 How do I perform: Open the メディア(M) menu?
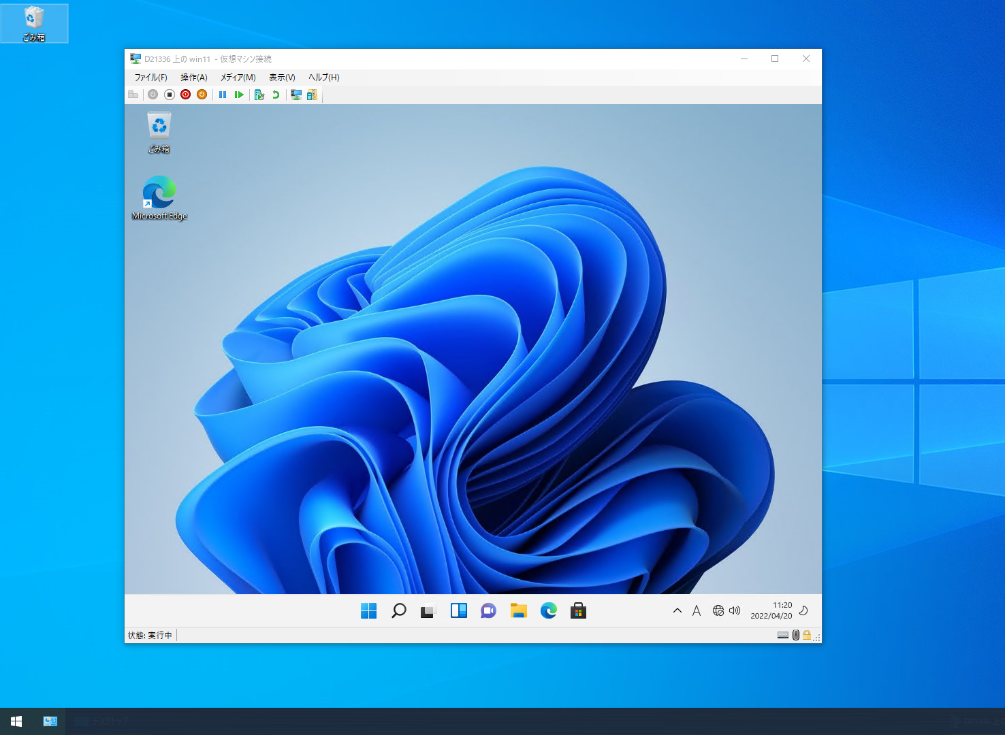tap(238, 78)
